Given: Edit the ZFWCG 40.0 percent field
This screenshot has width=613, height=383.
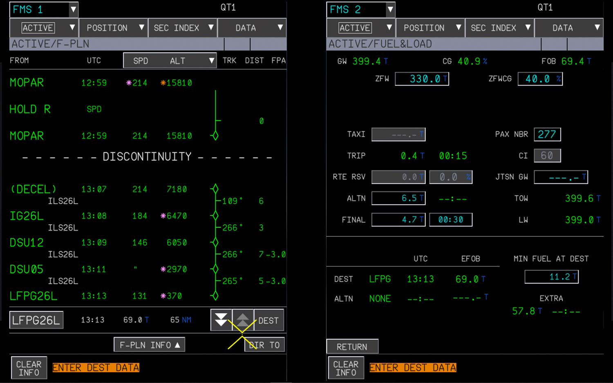Looking at the screenshot, I should click(x=540, y=79).
